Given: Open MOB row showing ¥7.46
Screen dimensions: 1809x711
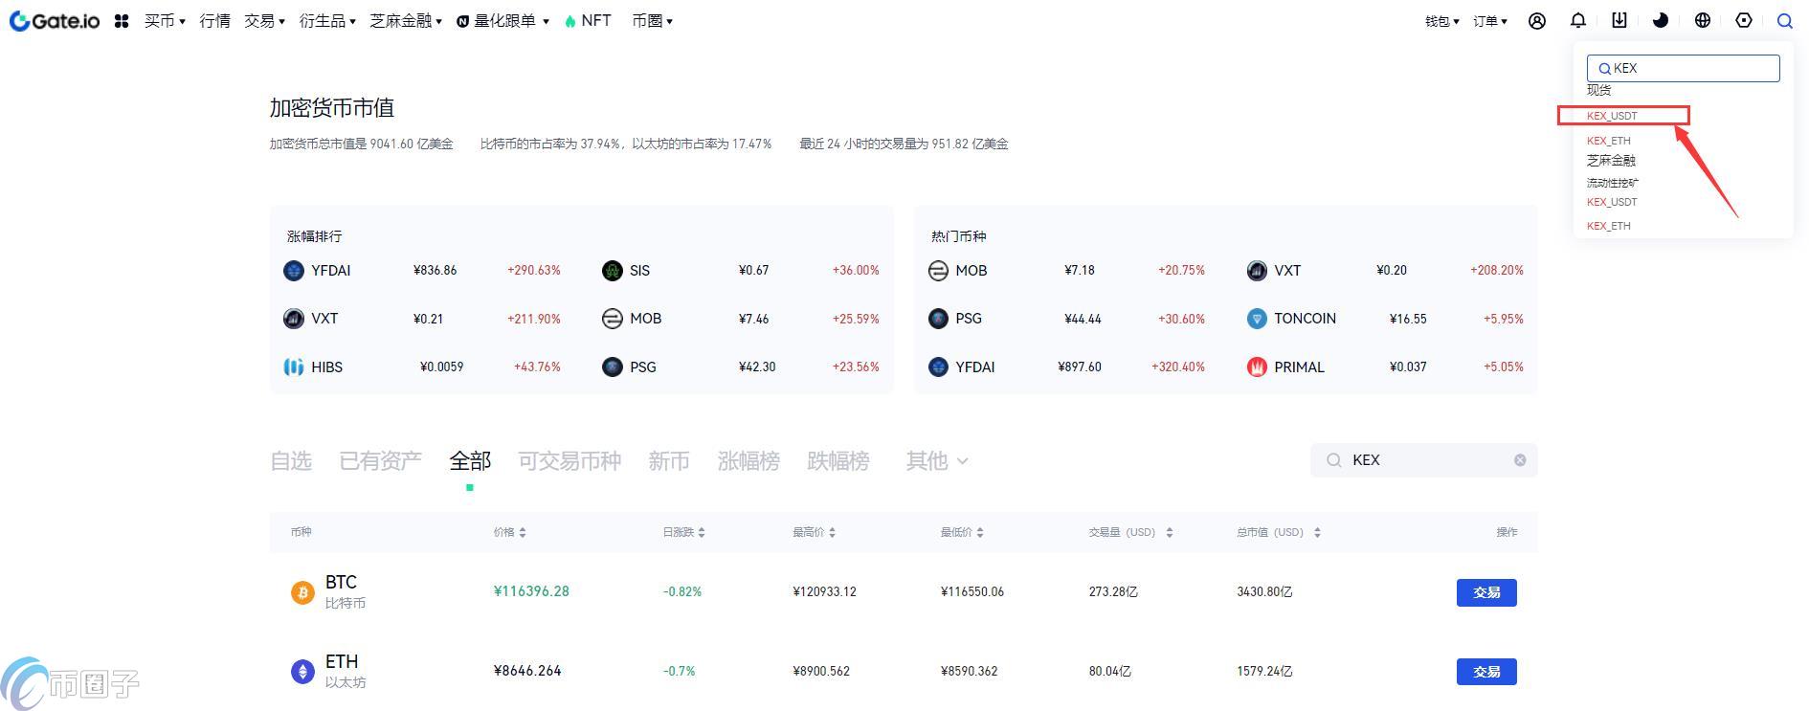Looking at the screenshot, I should pos(741,319).
